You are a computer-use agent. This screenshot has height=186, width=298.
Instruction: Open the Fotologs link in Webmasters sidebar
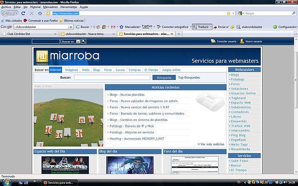coord(237,80)
